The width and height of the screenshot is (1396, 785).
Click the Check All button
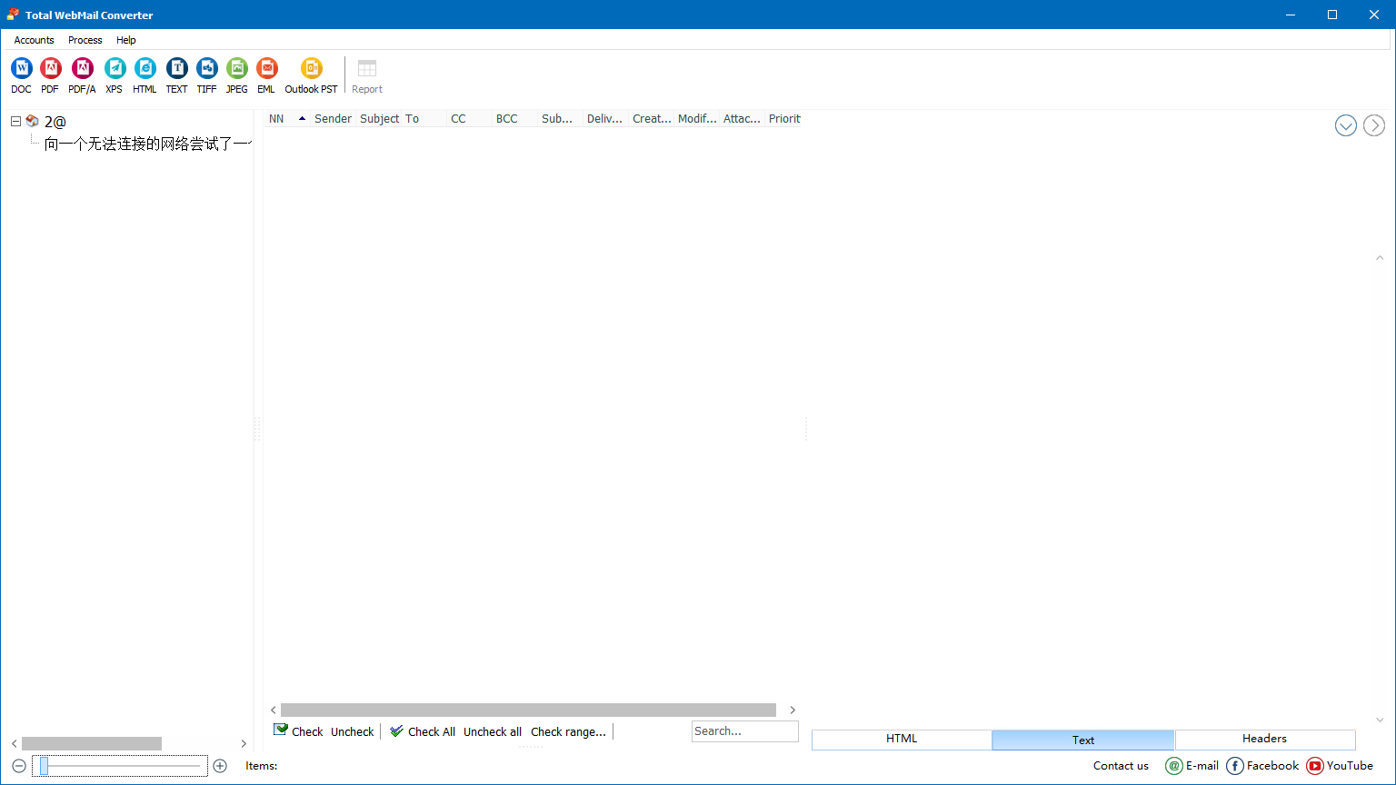coord(423,731)
